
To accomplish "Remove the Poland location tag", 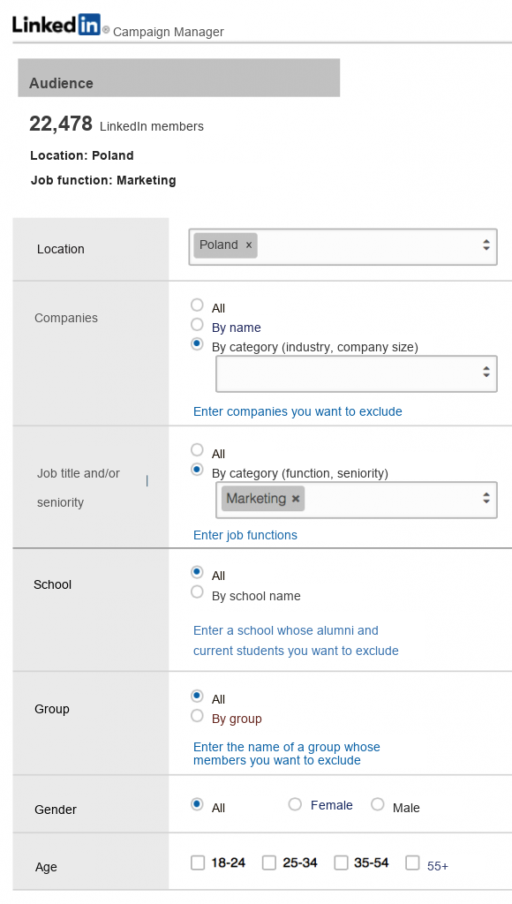I will [x=249, y=245].
